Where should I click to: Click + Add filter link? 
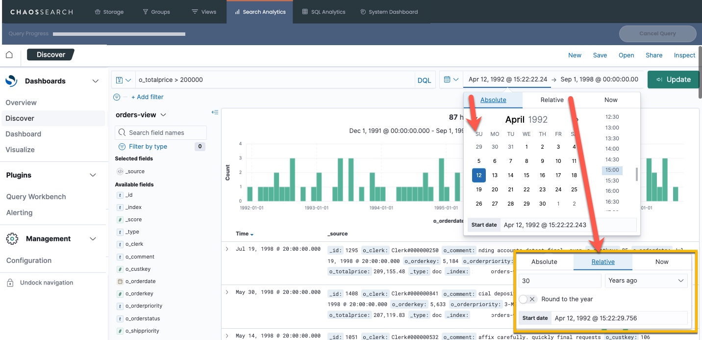148,97
